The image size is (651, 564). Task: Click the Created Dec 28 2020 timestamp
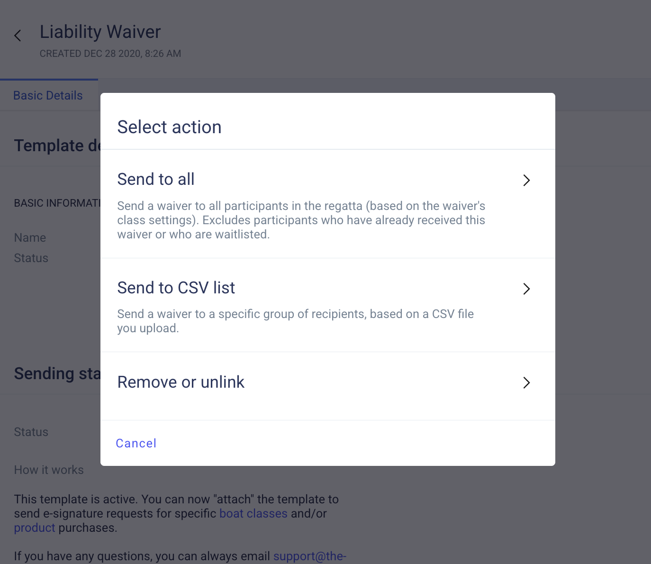tap(110, 54)
